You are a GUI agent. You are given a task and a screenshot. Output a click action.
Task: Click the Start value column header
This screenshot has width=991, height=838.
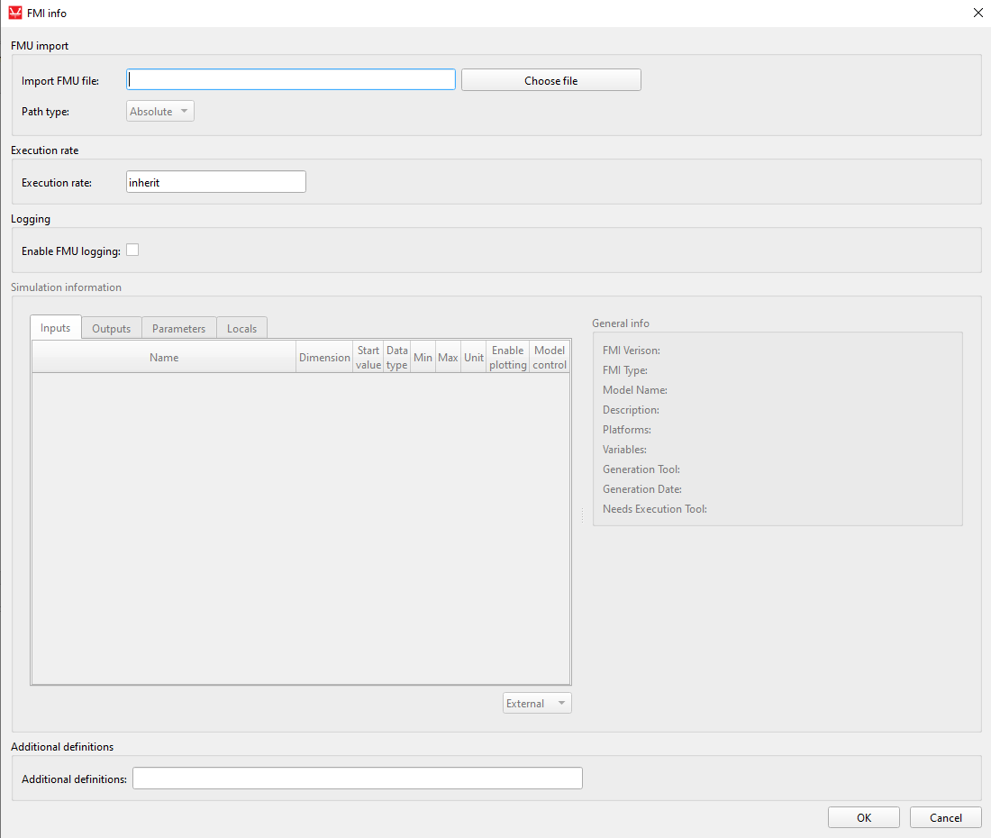(x=368, y=358)
